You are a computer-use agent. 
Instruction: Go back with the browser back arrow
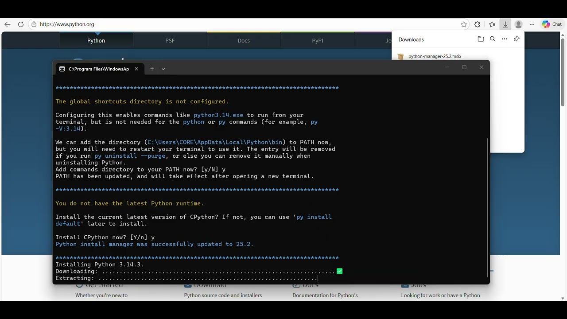[8, 24]
